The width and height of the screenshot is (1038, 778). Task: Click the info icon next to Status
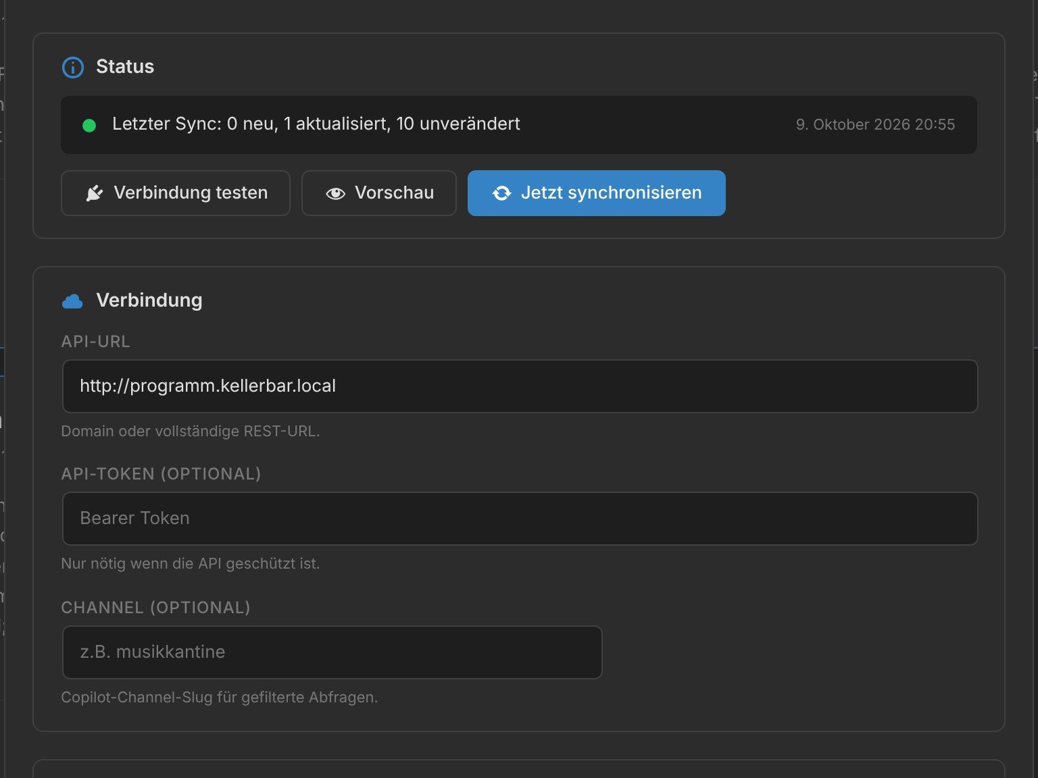pyautogui.click(x=73, y=68)
